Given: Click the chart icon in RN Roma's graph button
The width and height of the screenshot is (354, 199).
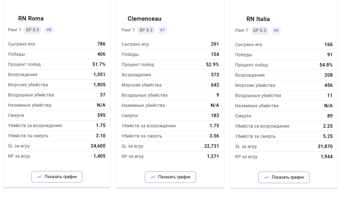Looking at the screenshot, I should point(39,177).
